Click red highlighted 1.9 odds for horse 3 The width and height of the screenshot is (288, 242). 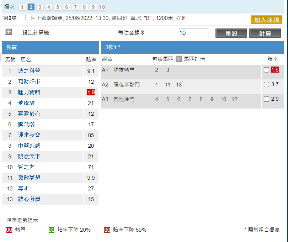[91, 93]
